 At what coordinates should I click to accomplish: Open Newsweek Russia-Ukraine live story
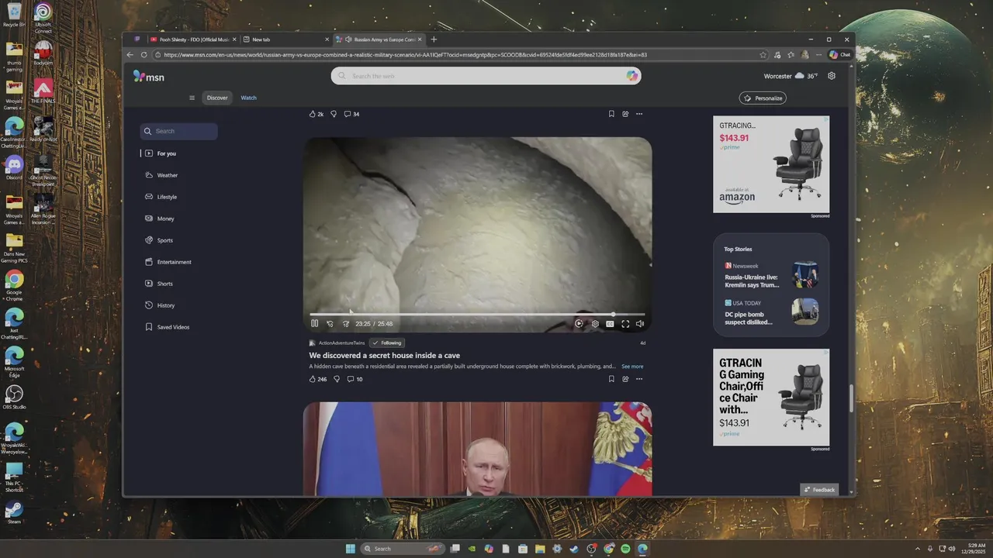tap(771, 275)
